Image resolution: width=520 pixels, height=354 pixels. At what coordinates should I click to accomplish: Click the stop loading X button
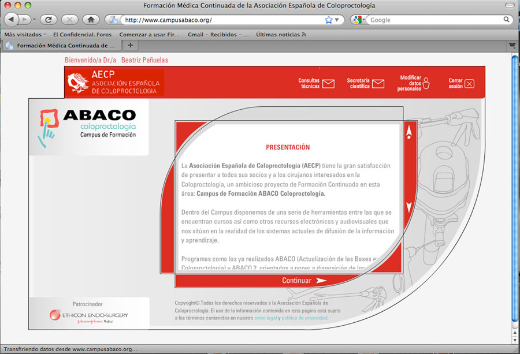coord(70,20)
